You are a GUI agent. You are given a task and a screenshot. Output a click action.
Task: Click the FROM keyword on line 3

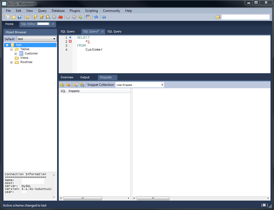(82, 46)
